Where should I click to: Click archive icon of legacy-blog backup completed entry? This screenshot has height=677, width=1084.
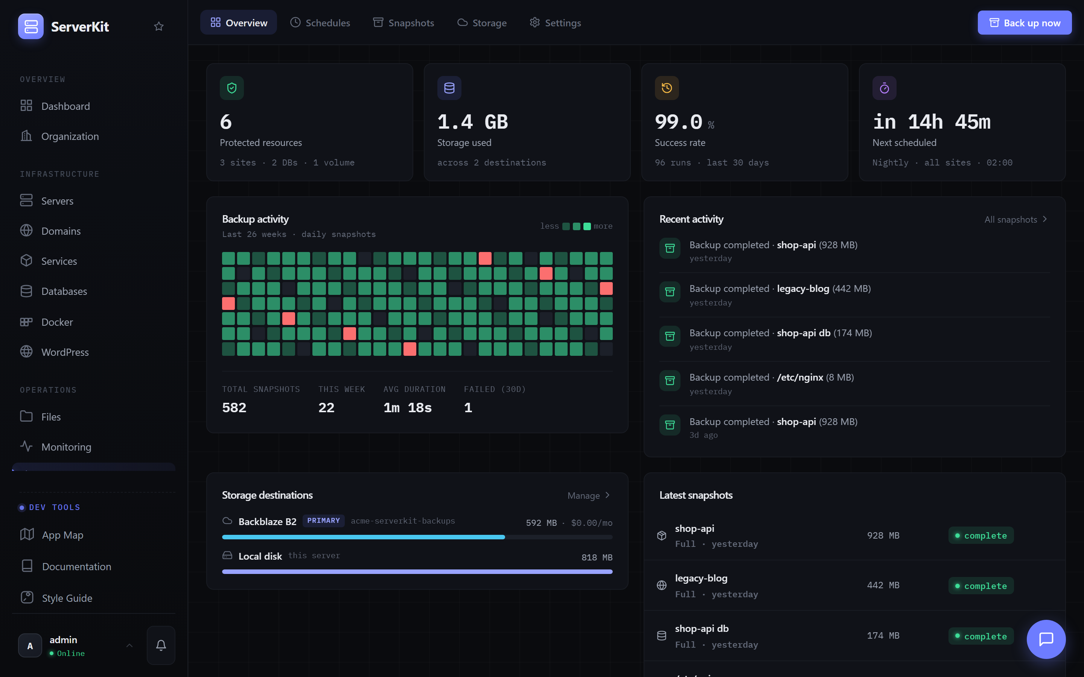click(670, 292)
